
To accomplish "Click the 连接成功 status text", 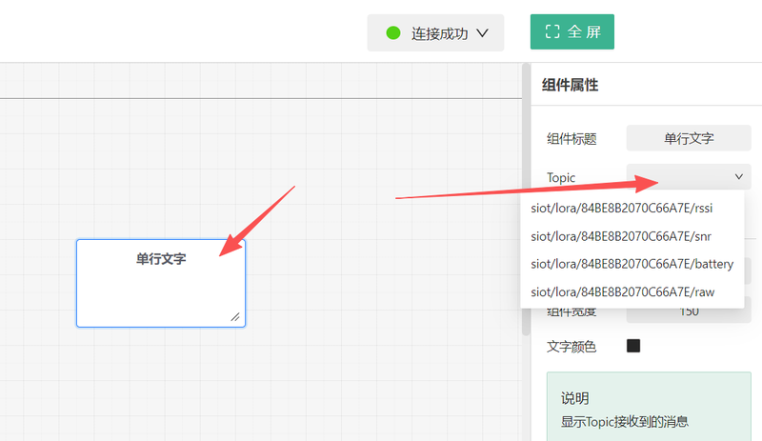I will click(439, 33).
